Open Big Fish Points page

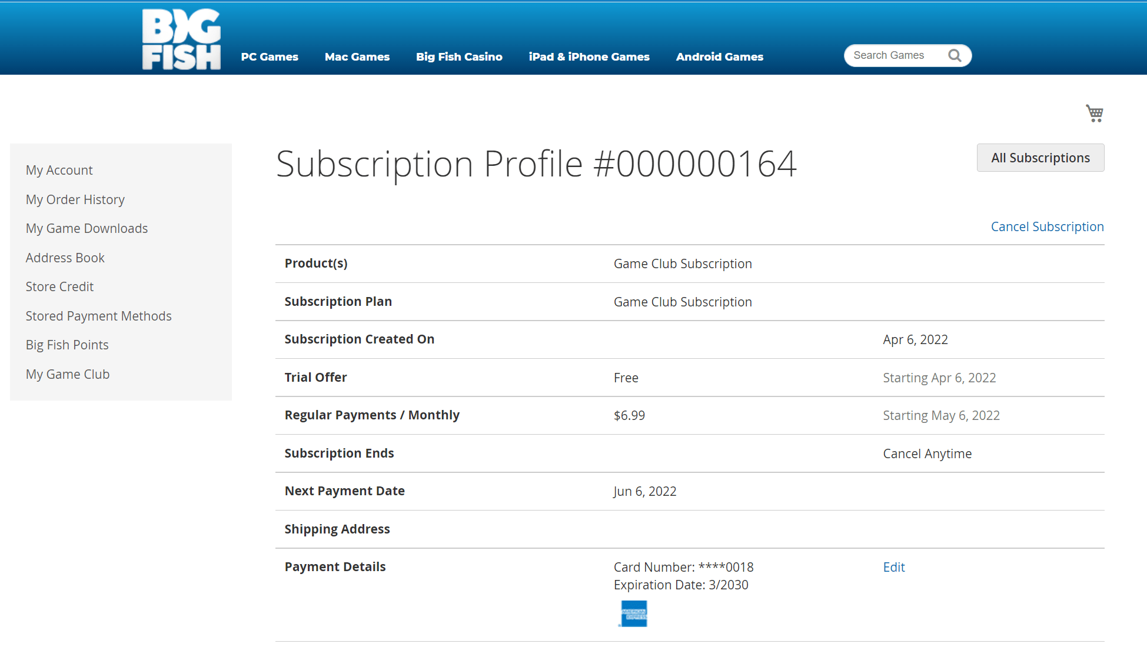coord(67,345)
